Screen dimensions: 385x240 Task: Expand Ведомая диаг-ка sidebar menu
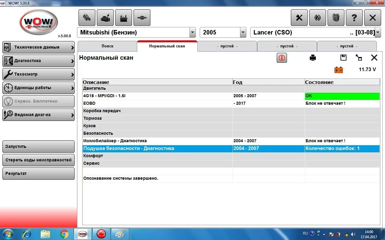pyautogui.click(x=38, y=115)
